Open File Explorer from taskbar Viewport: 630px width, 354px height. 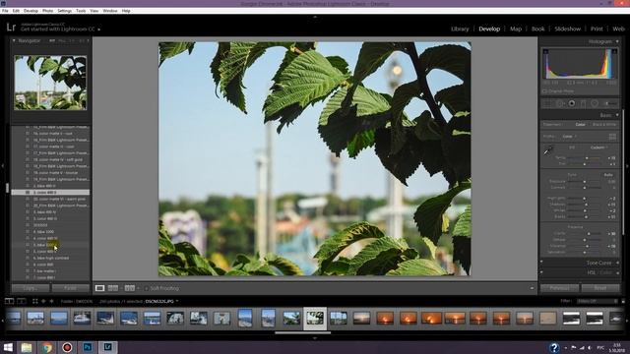27,347
